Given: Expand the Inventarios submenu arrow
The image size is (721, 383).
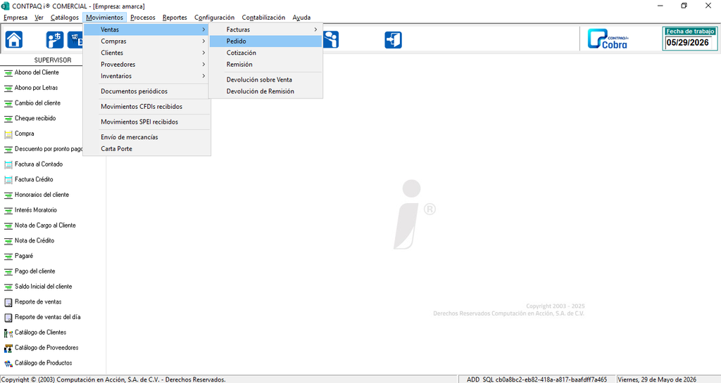Looking at the screenshot, I should click(x=203, y=76).
